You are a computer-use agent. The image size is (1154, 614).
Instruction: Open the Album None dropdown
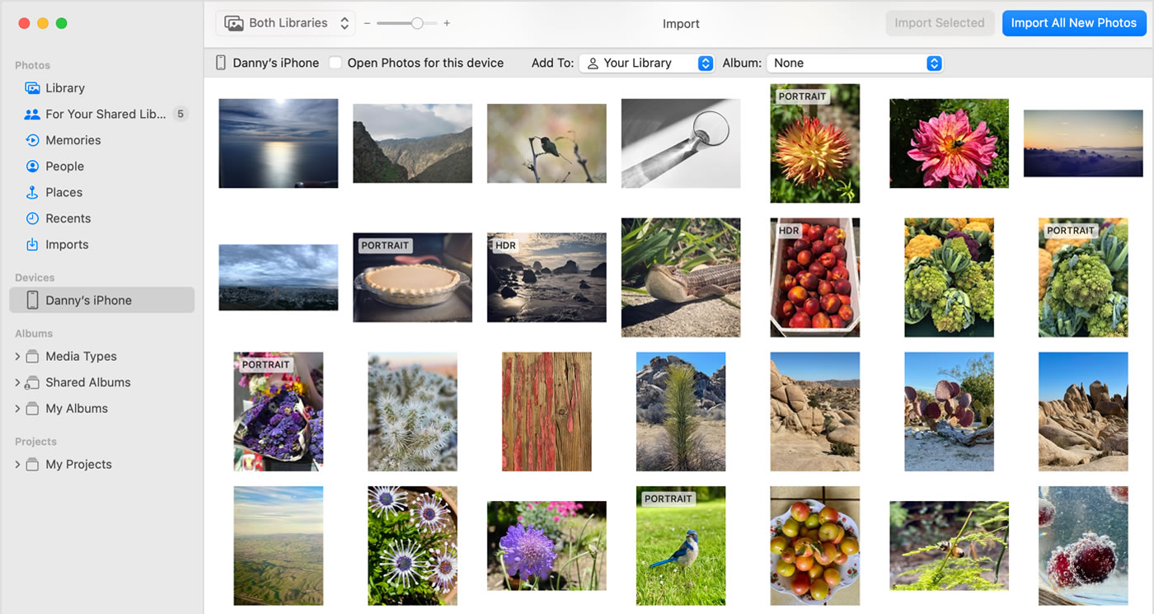pyautogui.click(x=854, y=63)
